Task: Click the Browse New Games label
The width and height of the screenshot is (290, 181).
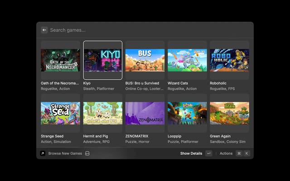Action: pyautogui.click(x=65, y=153)
